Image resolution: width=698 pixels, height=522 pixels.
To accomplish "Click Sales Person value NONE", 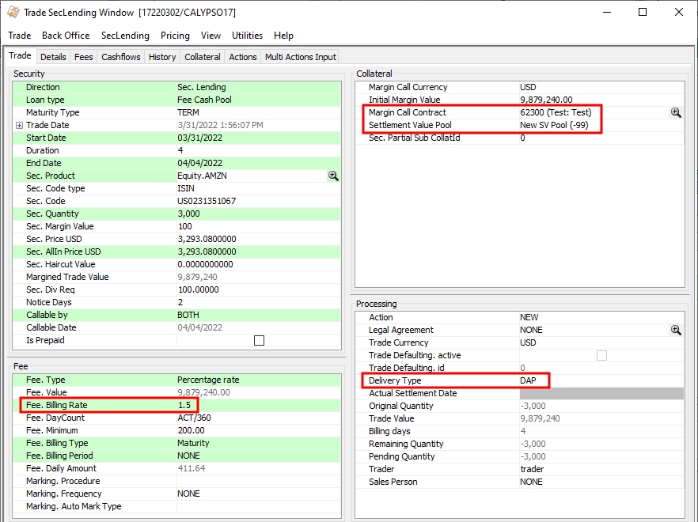I will [531, 482].
